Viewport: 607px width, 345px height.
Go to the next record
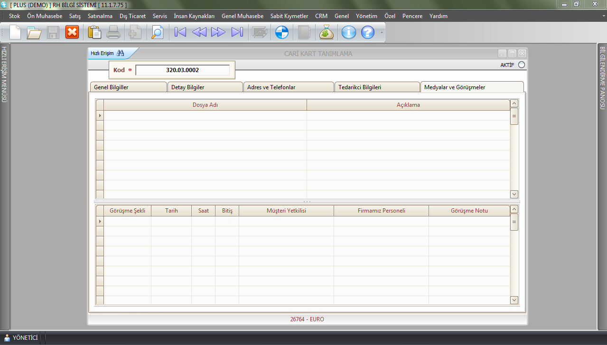218,32
